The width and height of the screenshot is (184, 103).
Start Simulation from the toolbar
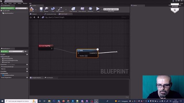click(x=90, y=9)
